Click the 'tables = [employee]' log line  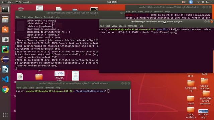click(x=40, y=26)
